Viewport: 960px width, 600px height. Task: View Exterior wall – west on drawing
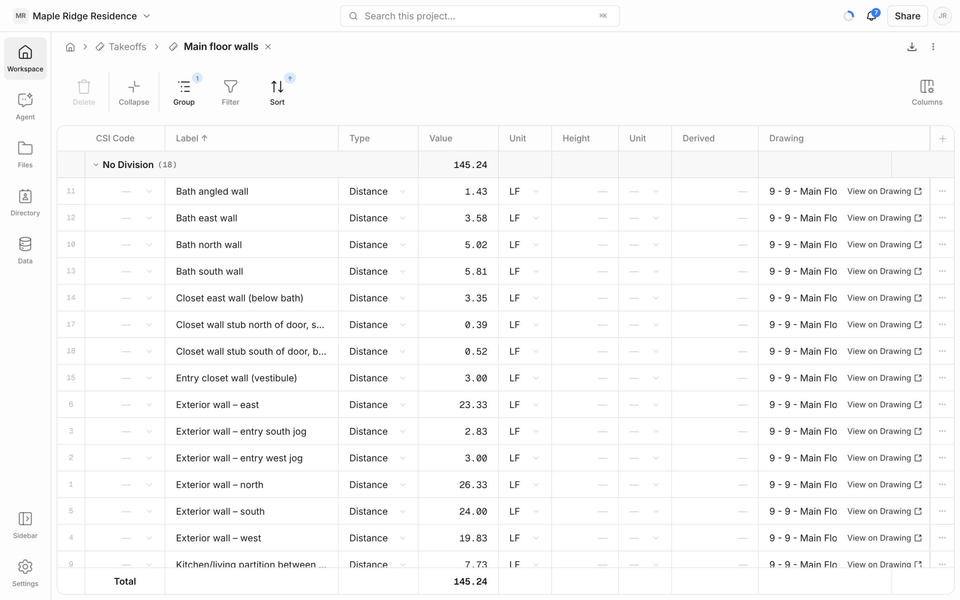click(884, 538)
